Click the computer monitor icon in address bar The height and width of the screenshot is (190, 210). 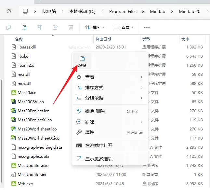pos(25,11)
